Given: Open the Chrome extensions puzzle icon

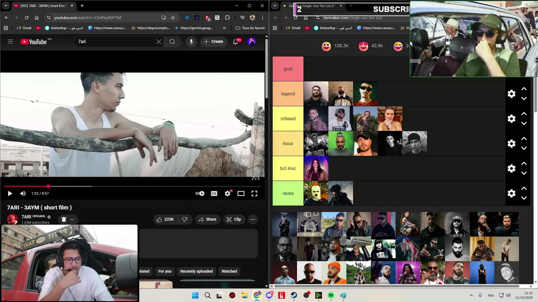Looking at the screenshot, I should (x=227, y=18).
